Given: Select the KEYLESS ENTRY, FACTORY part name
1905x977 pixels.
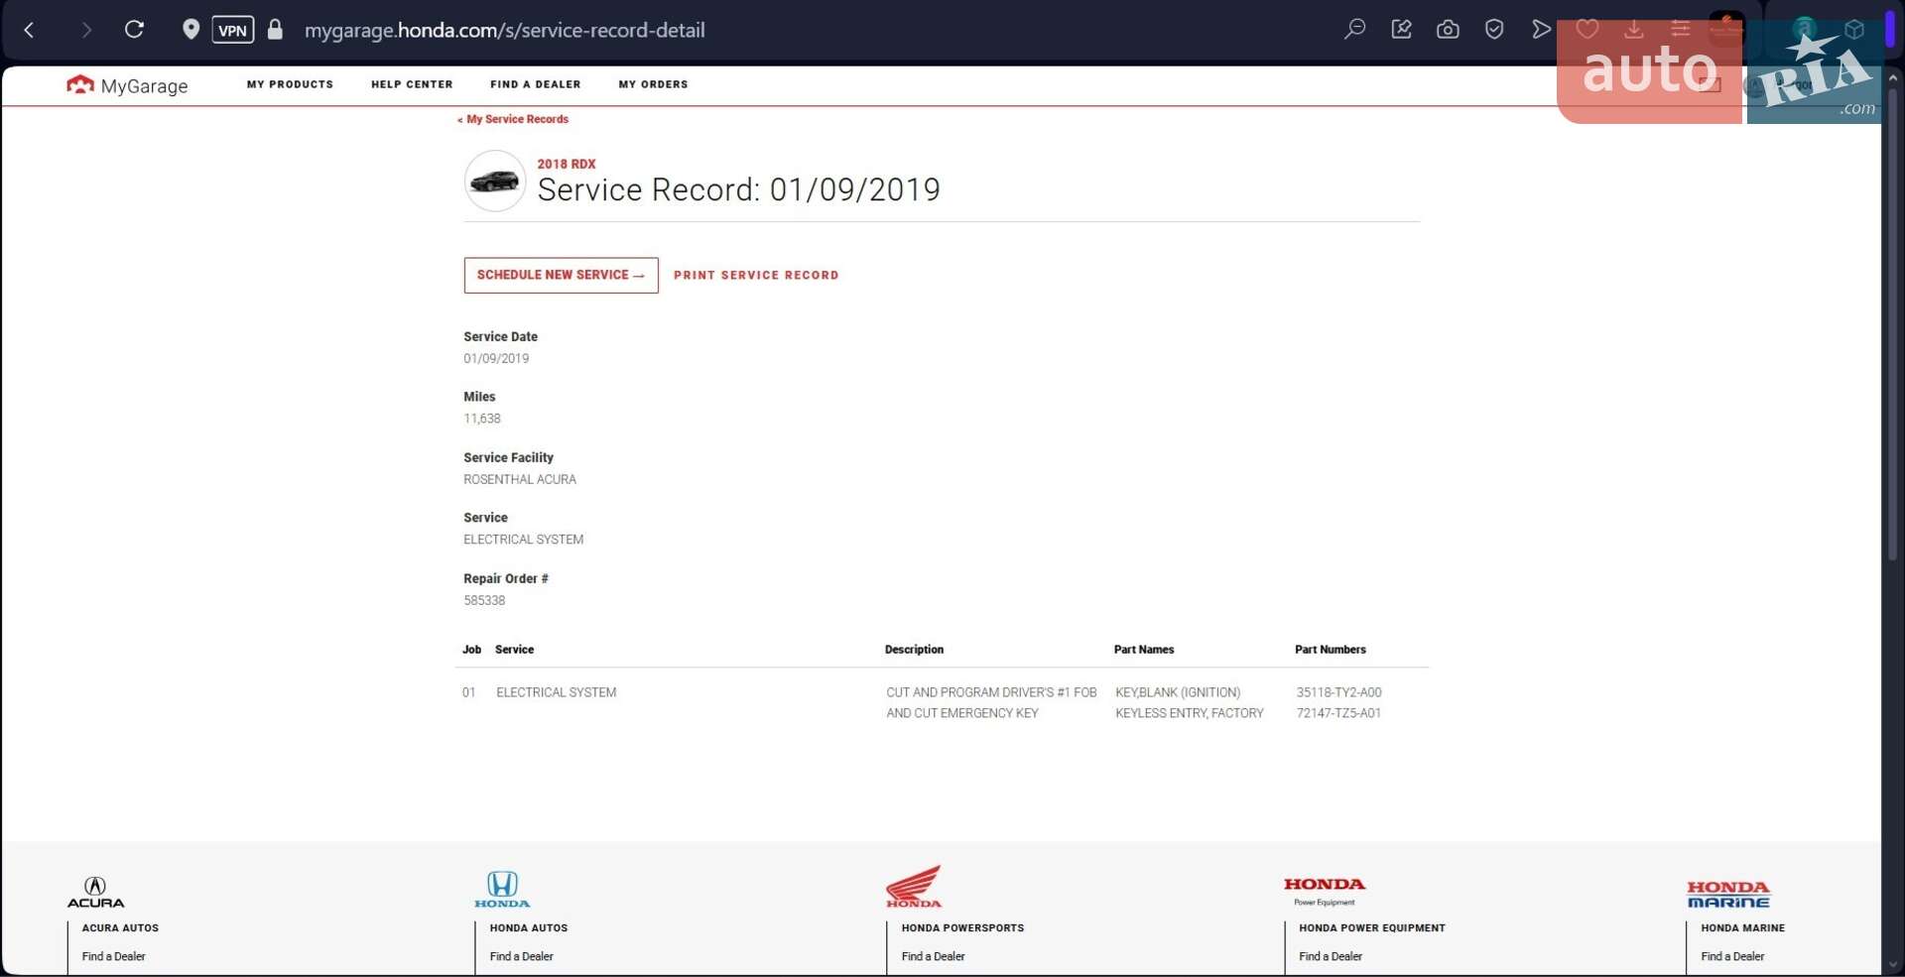Looking at the screenshot, I should [x=1190, y=713].
